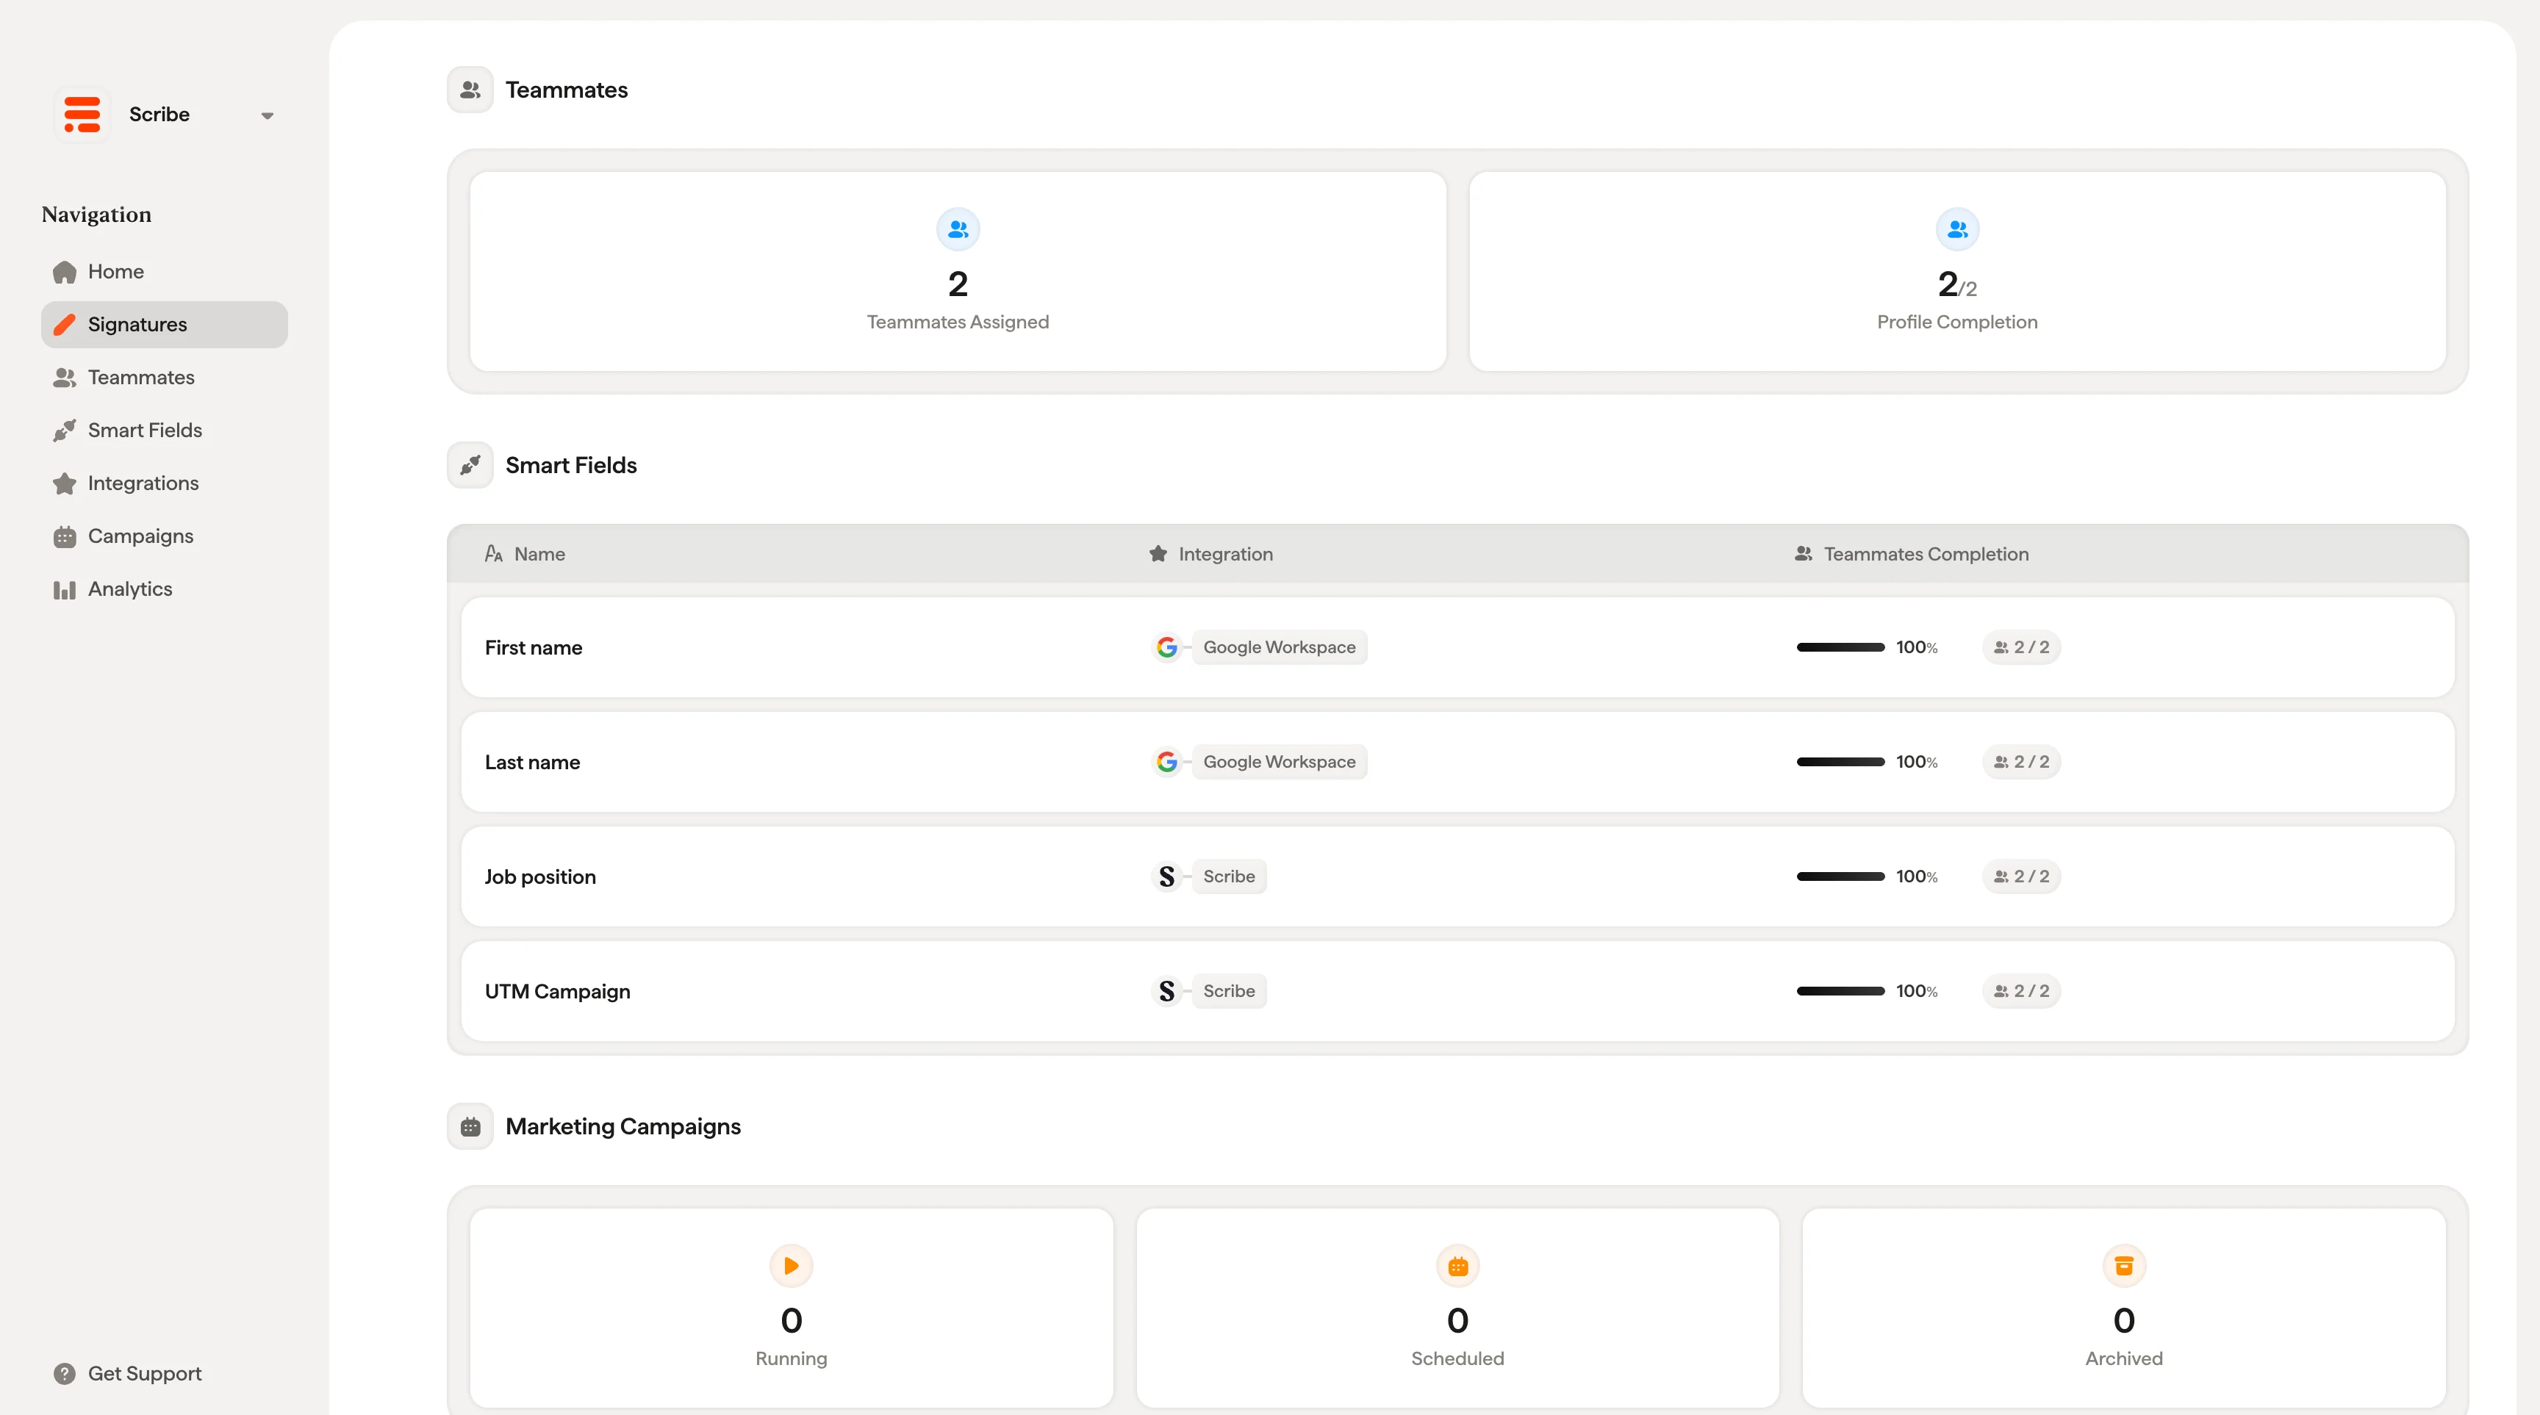Click the Teammates section header icon
The image size is (2540, 1415).
(x=470, y=90)
